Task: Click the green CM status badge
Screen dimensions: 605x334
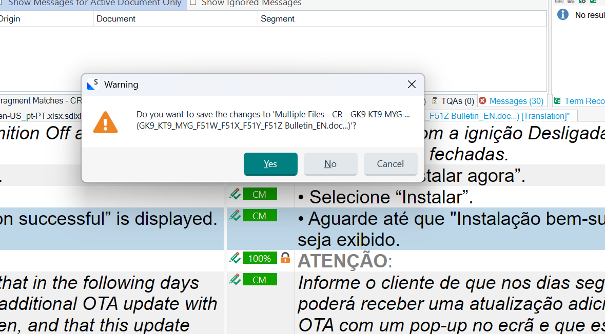Action: (260, 194)
